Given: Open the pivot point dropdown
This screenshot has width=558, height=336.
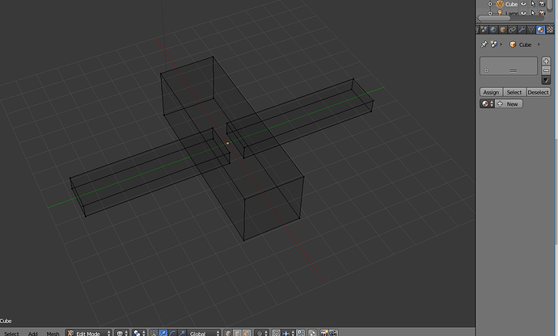Looking at the screenshot, I should tap(139, 333).
